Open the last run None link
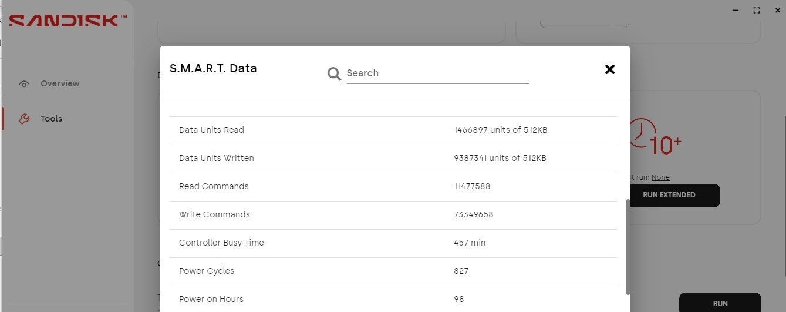This screenshot has height=312, width=786. pos(660,177)
